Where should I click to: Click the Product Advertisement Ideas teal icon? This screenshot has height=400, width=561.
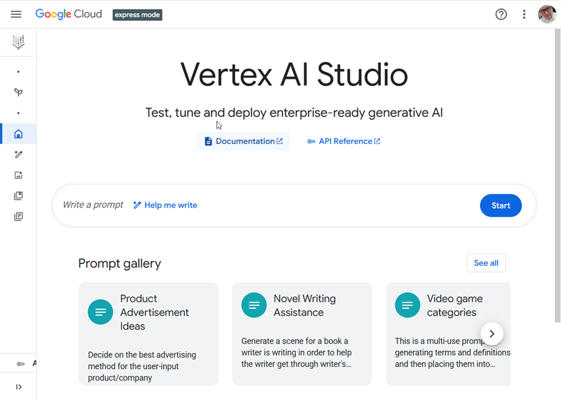point(101,312)
